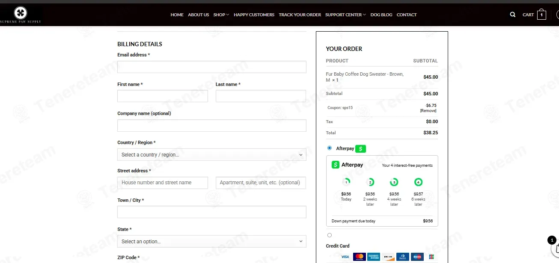Screen dimensions: 559x263
Task: Click the BILLING DETAILS heading
Action: (140, 44)
